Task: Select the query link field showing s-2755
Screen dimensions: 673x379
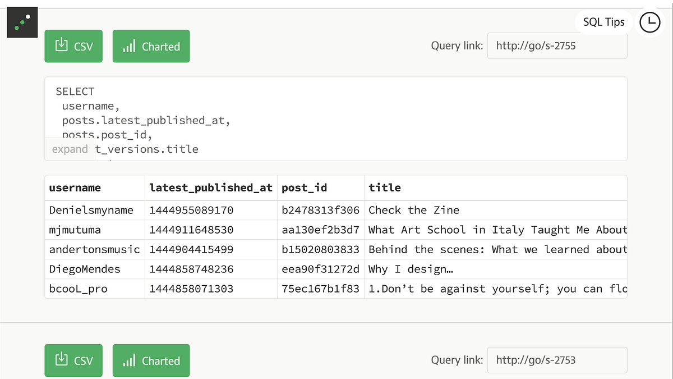Action: (x=557, y=46)
